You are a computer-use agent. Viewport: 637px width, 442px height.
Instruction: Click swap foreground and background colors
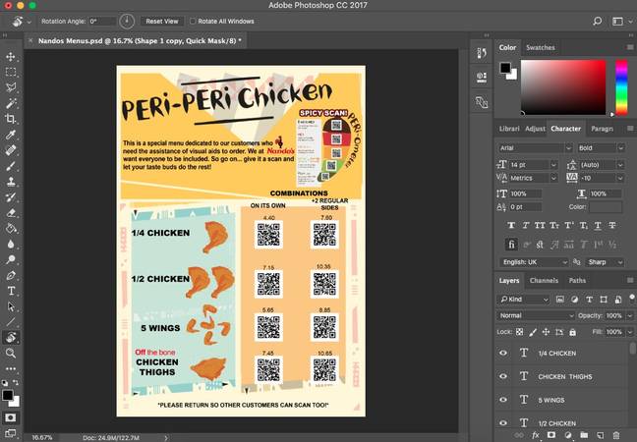(x=16, y=382)
